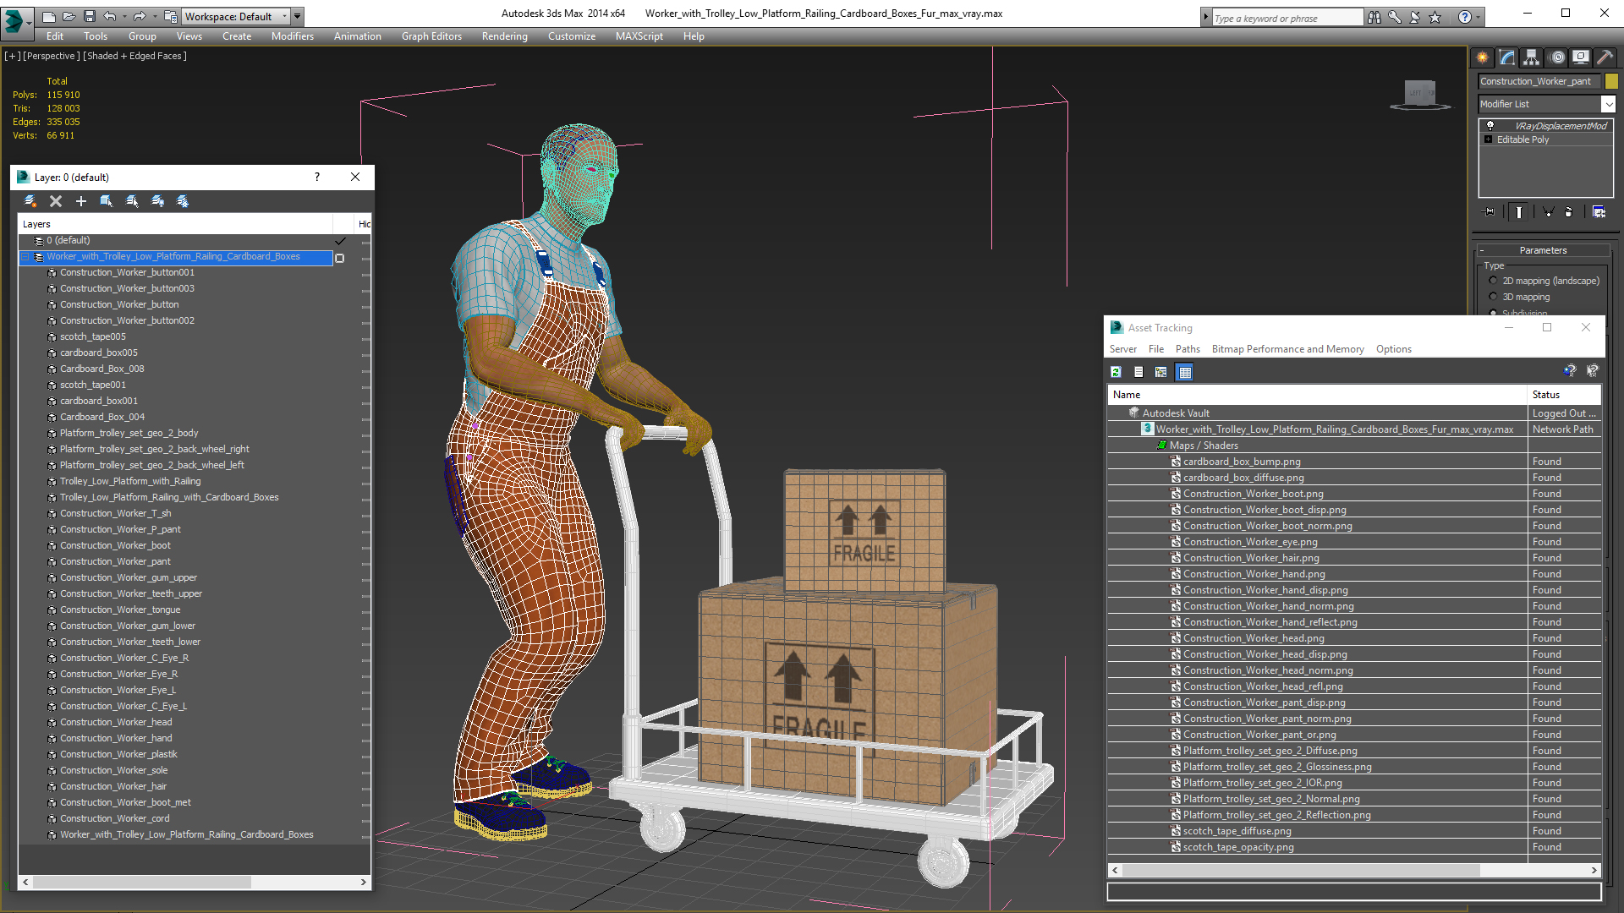Image resolution: width=1624 pixels, height=913 pixels.
Task: Open the Rendering menu
Action: pyautogui.click(x=505, y=36)
